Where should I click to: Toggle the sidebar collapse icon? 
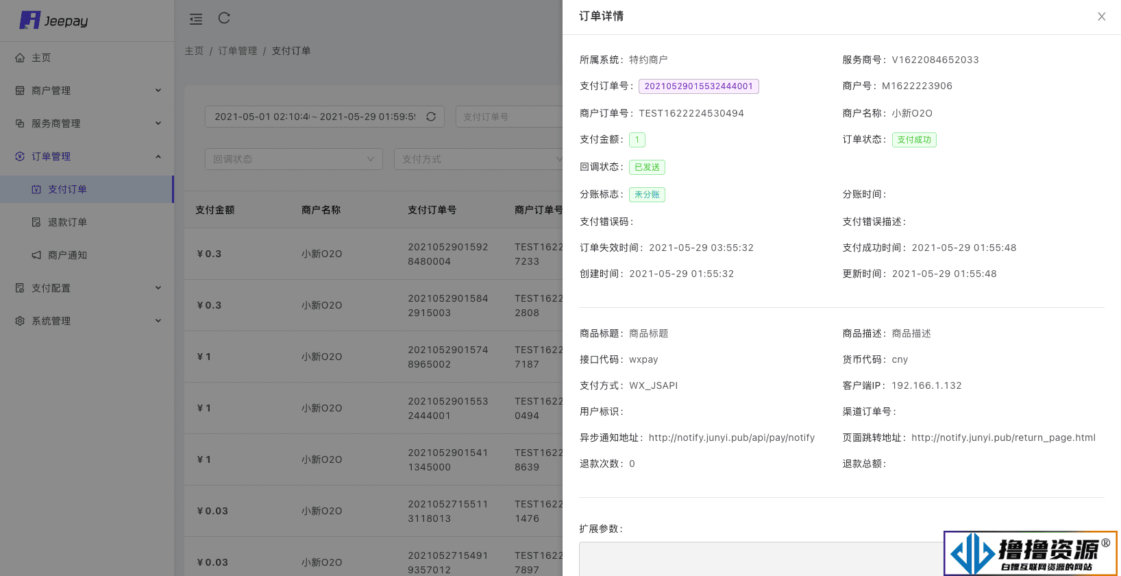pyautogui.click(x=196, y=19)
